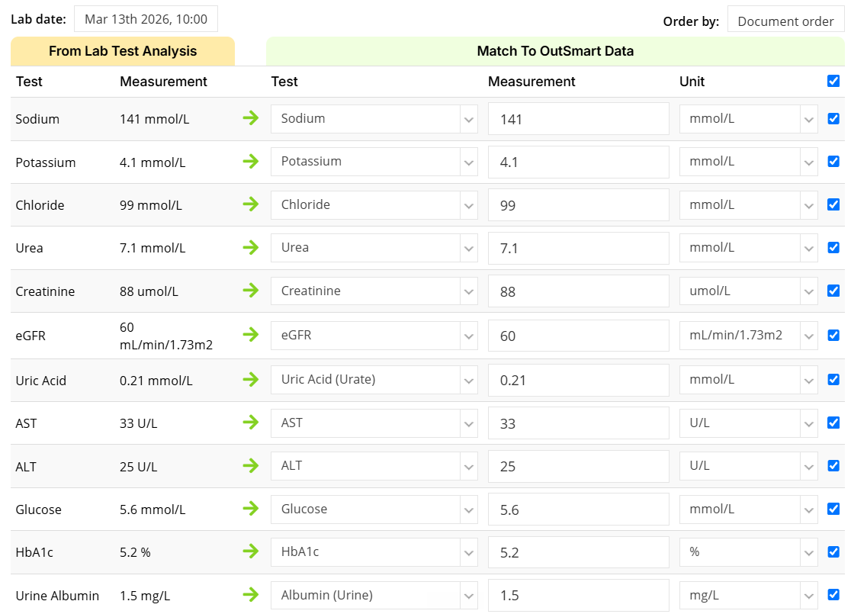Toggle the select-all checkbox in header
The height and width of the screenshot is (614, 851).
coord(833,81)
